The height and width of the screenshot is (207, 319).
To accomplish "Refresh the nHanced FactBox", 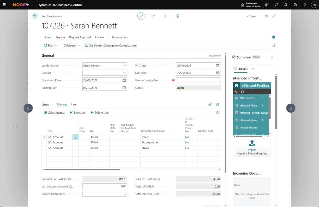I will pyautogui.click(x=242, y=92).
